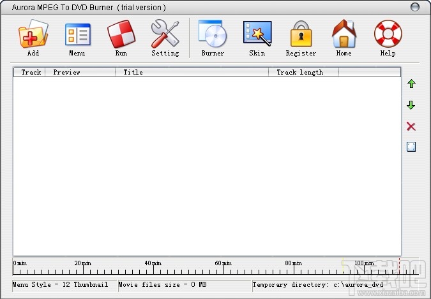Click the 40min mark on timeline

point(153,263)
